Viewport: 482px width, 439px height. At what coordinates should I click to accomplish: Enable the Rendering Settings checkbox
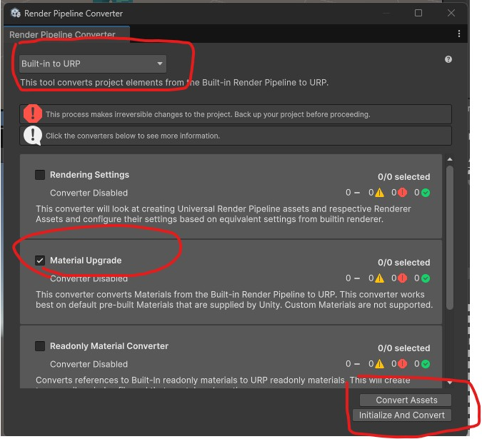tap(40, 175)
